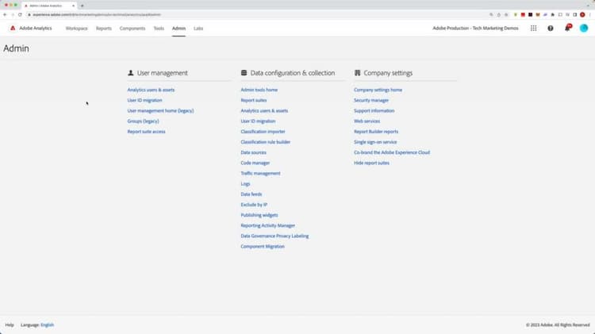The image size is (595, 334).
Task: Open Classification rule builder link
Action: pos(265,142)
